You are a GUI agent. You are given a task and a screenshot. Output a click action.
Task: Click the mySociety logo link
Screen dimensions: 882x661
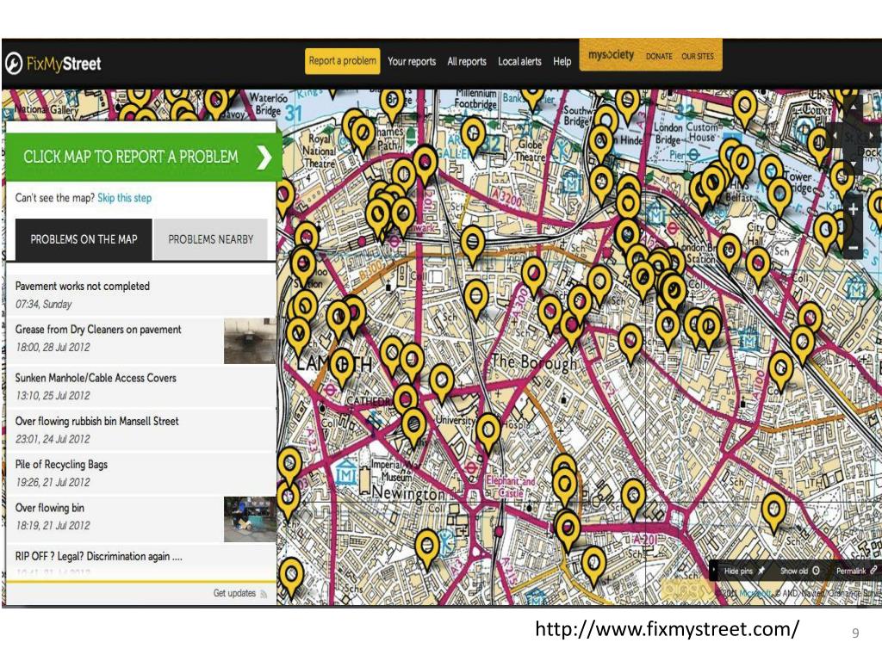pos(611,54)
